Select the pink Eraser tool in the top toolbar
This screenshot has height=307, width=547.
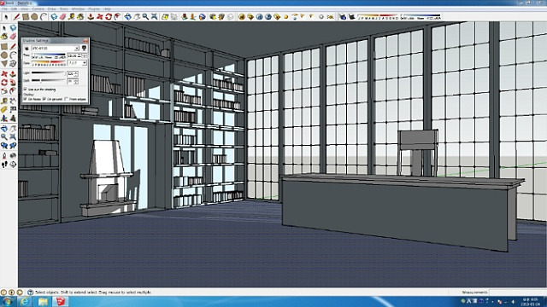62,16
